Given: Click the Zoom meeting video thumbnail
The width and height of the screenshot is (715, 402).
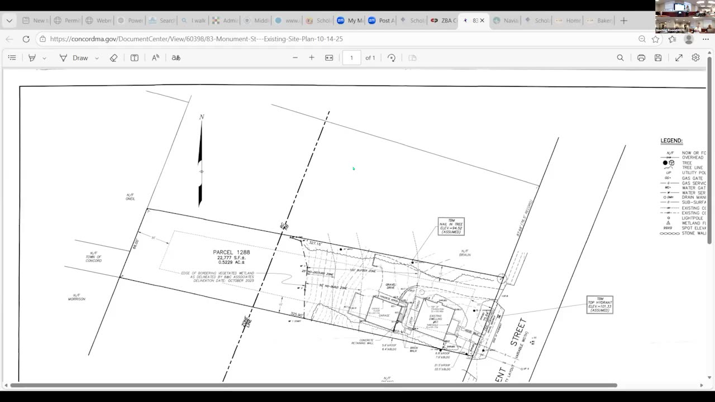Looking at the screenshot, I should (x=685, y=17).
